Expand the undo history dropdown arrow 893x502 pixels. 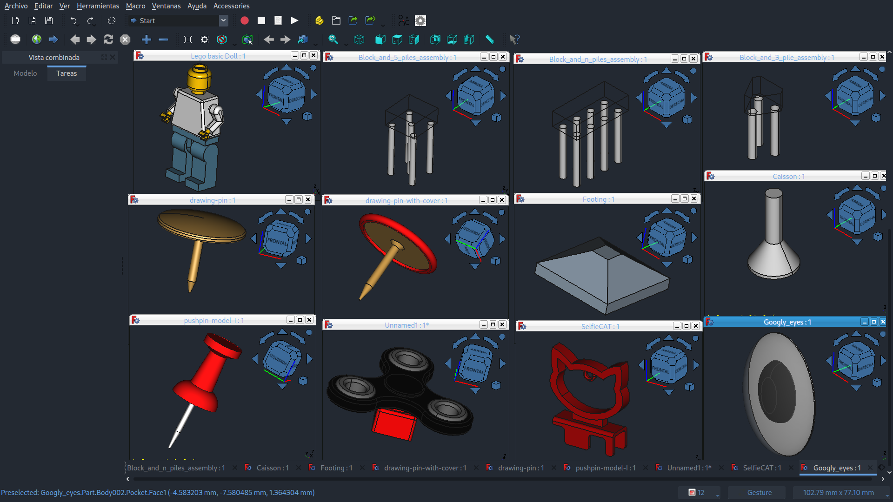tap(79, 24)
